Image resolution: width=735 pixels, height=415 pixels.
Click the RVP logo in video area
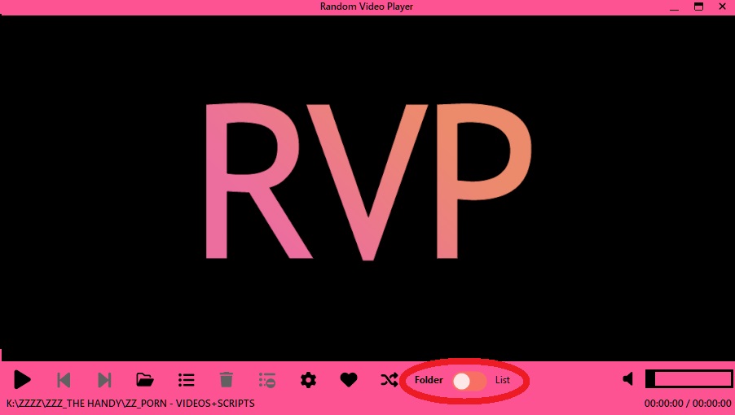click(367, 179)
